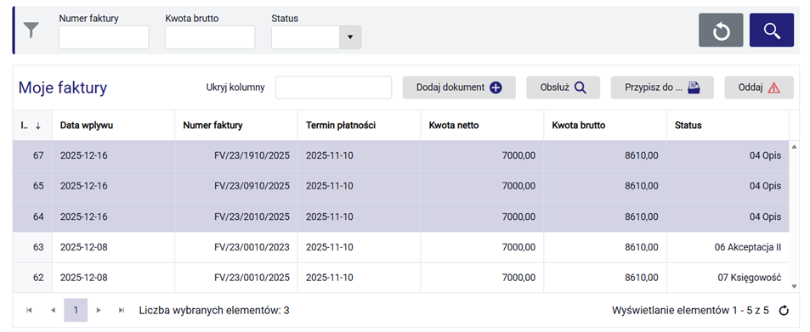This screenshot has width=810, height=332.
Task: Sort by Kwota netto column header
Action: click(482, 126)
